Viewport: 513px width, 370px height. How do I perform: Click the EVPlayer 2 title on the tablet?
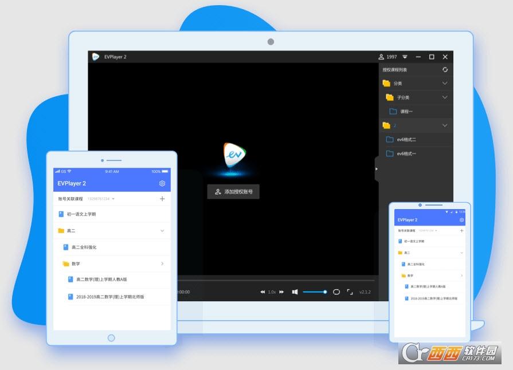pos(72,183)
